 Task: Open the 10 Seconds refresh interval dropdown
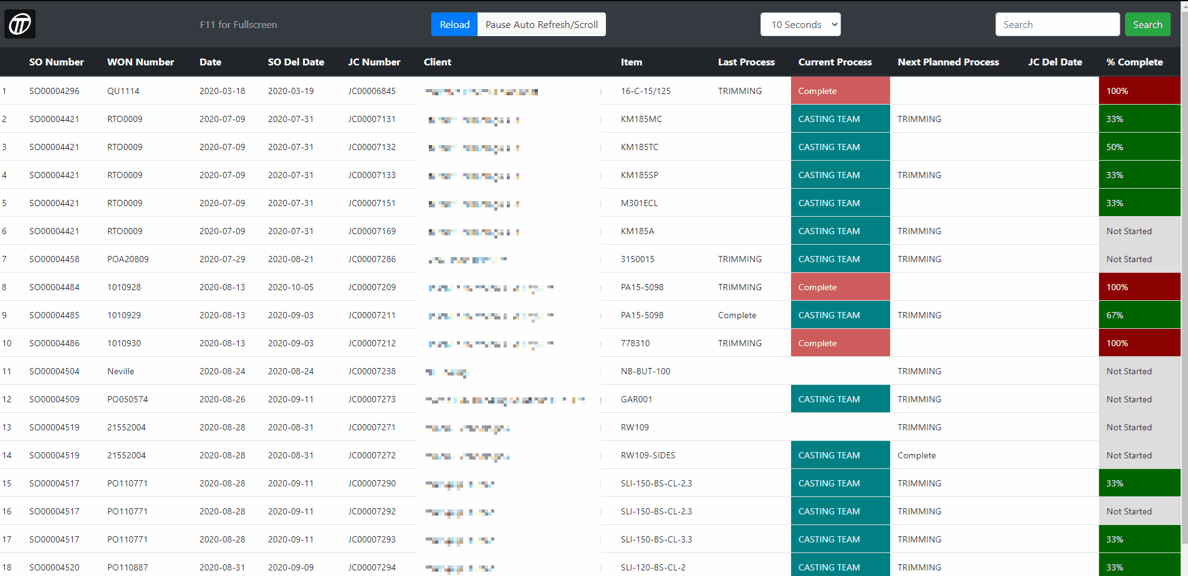tap(800, 24)
